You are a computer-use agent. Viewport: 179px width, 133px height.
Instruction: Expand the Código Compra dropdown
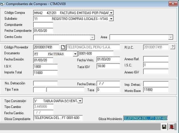pyautogui.click(x=111, y=13)
